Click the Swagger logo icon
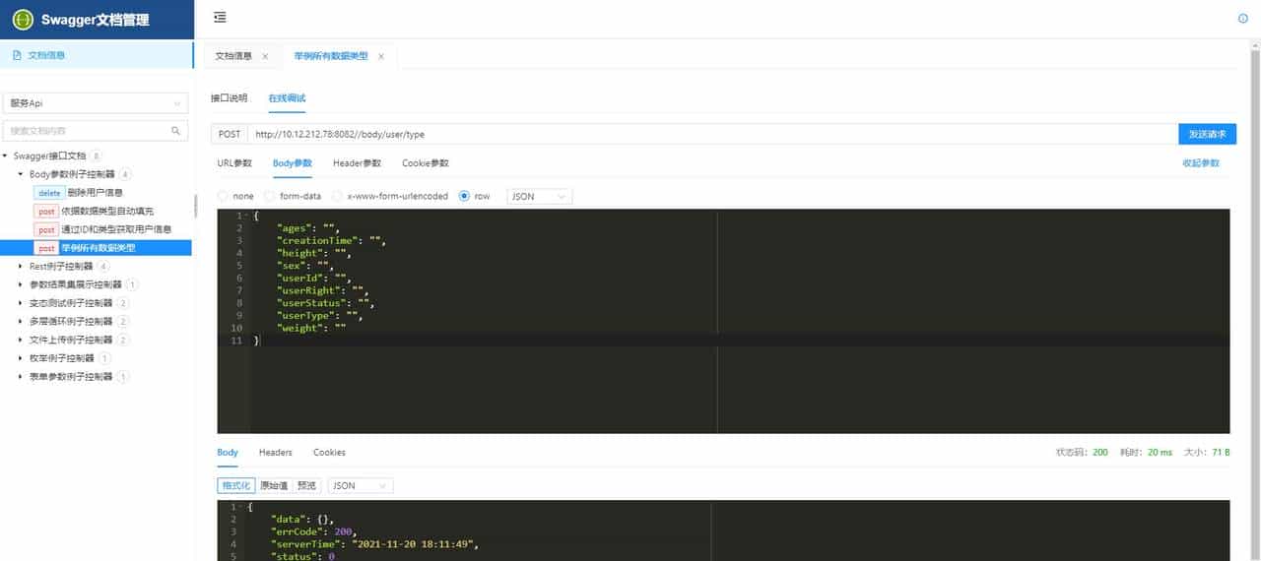Viewport: 1261px width, 561px height. pyautogui.click(x=23, y=20)
